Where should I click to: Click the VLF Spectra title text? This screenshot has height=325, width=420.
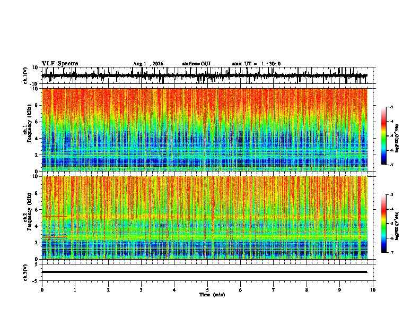tap(60, 64)
